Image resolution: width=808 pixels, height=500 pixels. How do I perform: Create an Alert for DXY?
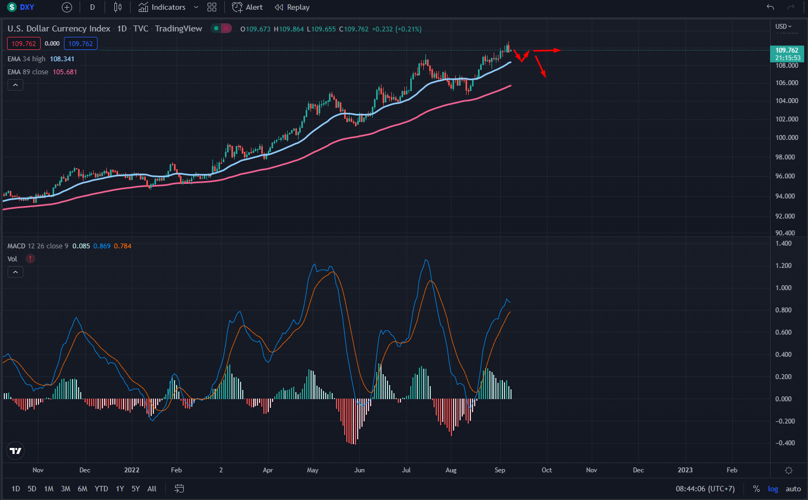(x=248, y=8)
